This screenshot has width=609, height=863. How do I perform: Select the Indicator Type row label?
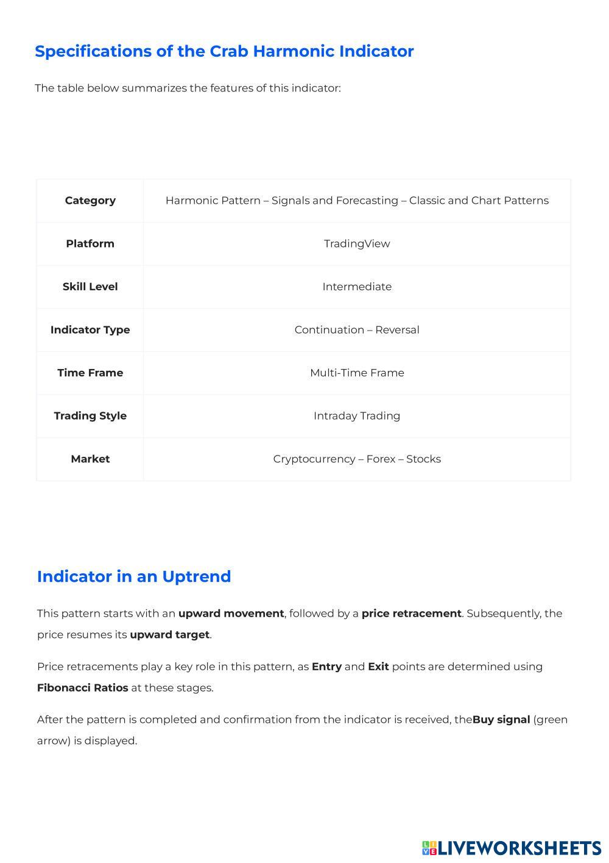tap(90, 330)
